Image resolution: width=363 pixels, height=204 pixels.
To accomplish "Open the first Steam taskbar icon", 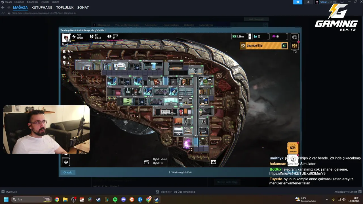I will pos(98,199).
